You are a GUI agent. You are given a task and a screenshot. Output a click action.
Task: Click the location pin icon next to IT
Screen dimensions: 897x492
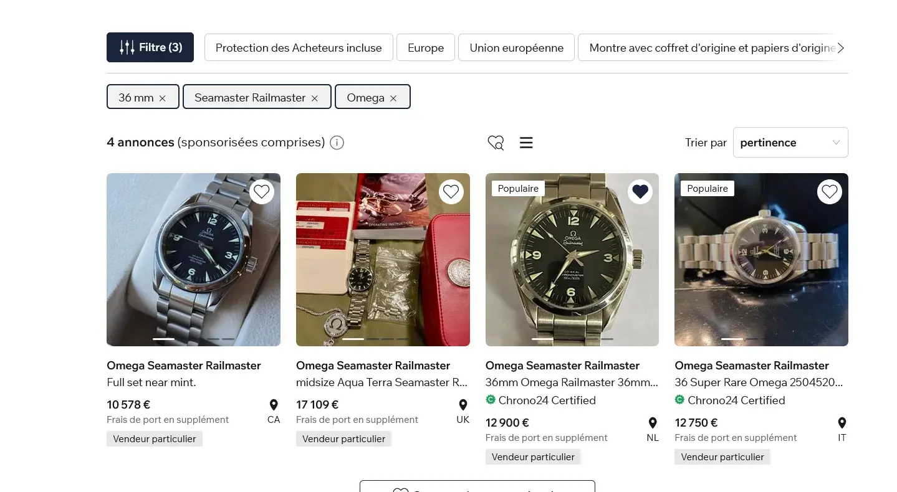click(x=842, y=423)
